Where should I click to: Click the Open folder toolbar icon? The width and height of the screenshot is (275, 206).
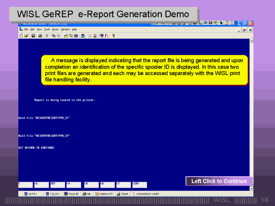point(26,35)
